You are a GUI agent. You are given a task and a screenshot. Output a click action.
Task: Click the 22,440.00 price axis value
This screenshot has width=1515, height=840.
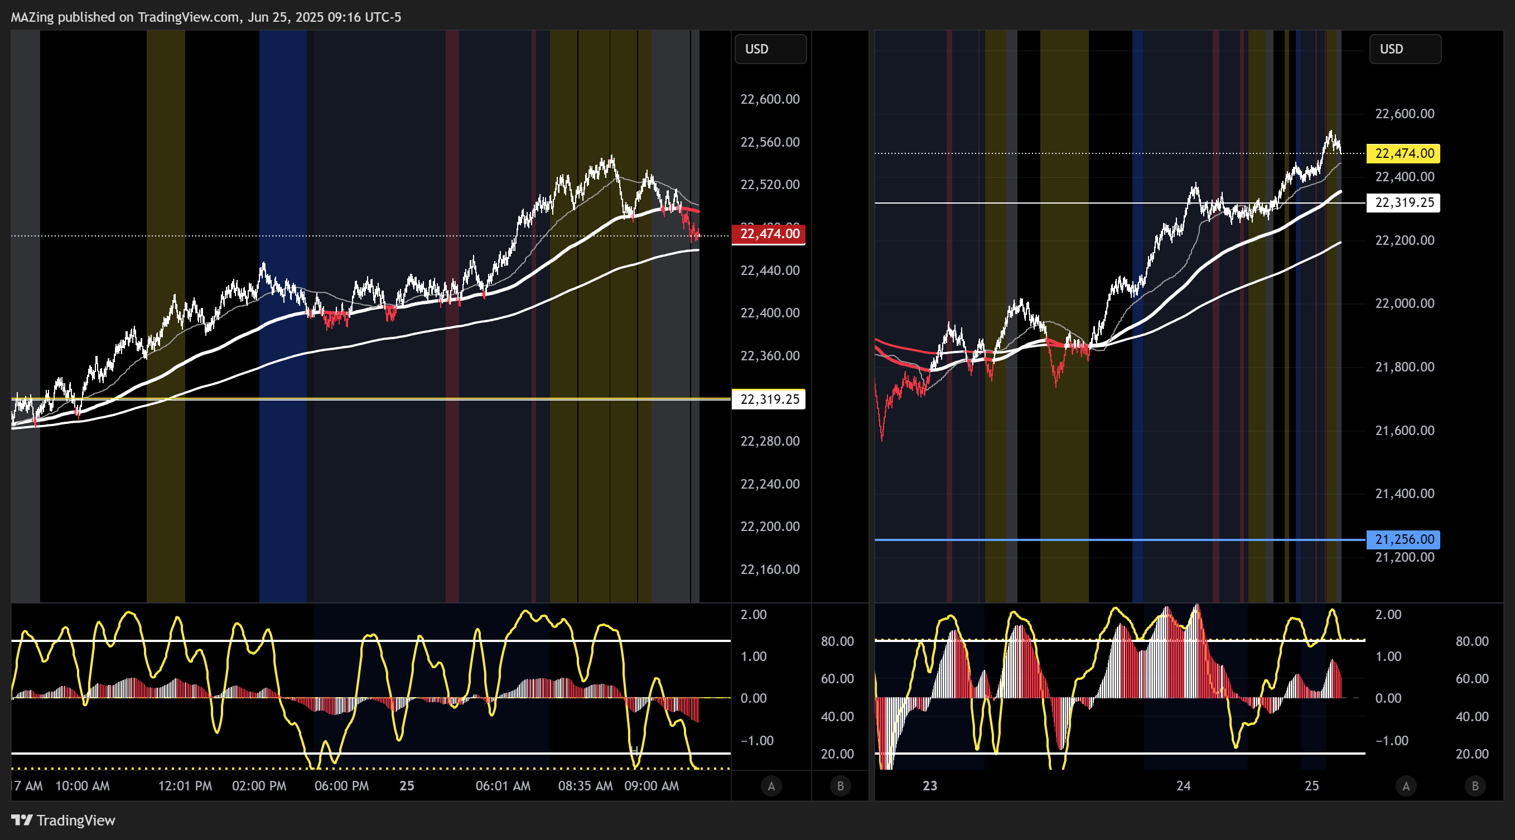click(x=770, y=271)
